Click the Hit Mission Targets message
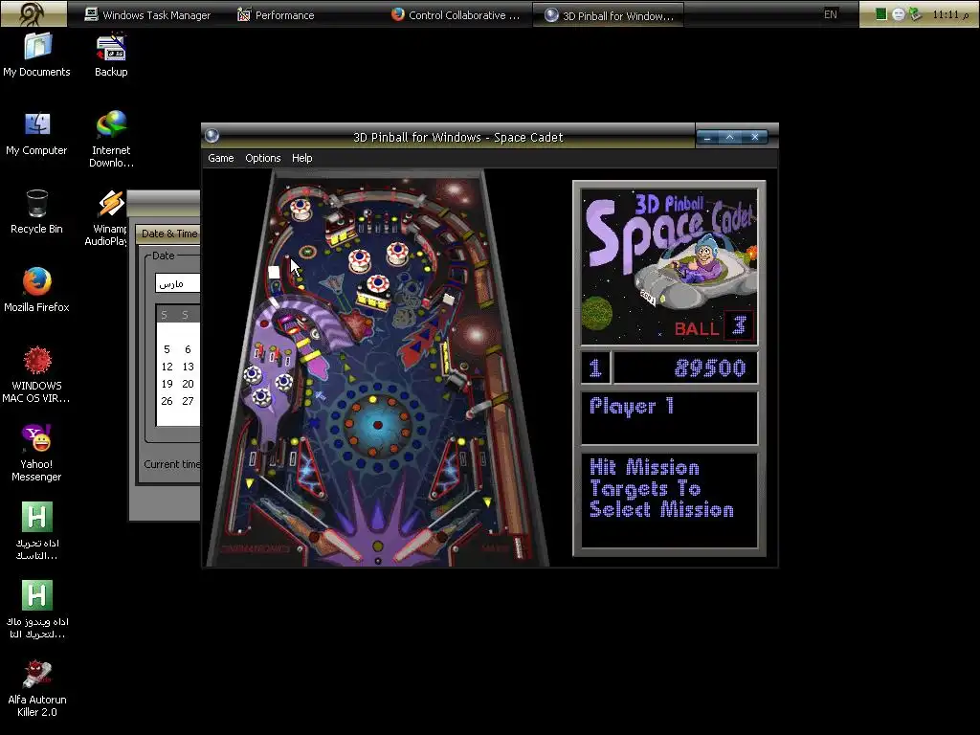 [669, 500]
